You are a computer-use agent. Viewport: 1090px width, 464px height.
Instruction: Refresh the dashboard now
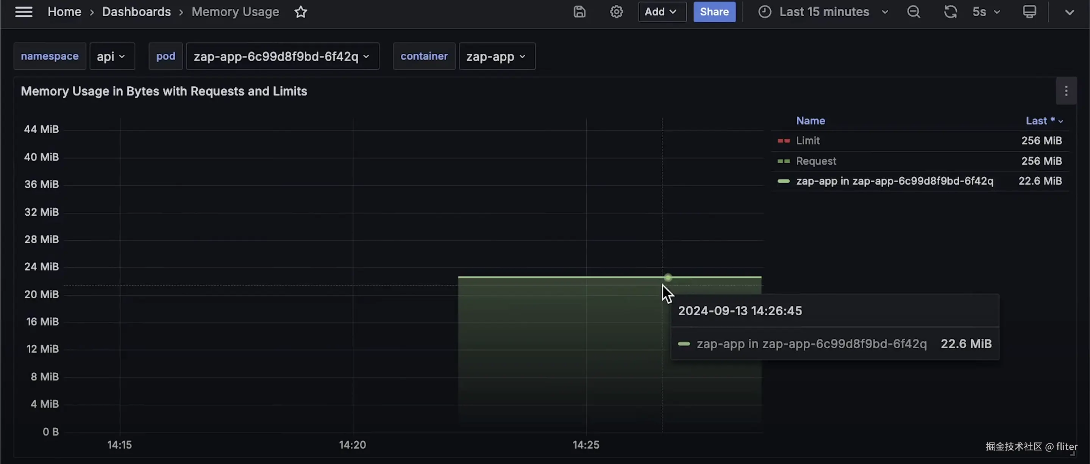pos(950,12)
